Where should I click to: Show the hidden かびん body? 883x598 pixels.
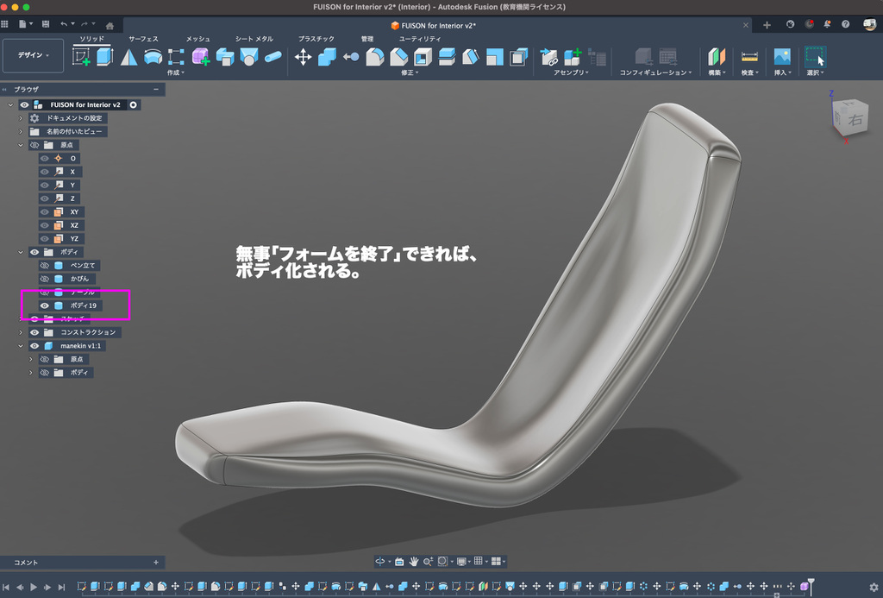44,279
